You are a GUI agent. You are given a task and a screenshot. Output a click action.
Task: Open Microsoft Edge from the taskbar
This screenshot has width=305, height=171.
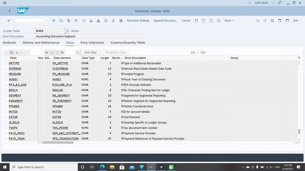point(102,167)
